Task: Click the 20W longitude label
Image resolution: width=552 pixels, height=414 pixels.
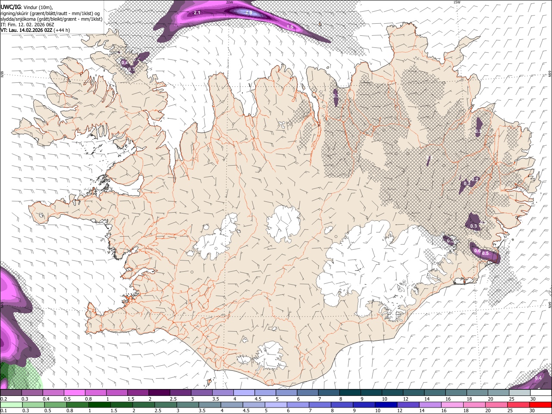Action: [x=229, y=2]
